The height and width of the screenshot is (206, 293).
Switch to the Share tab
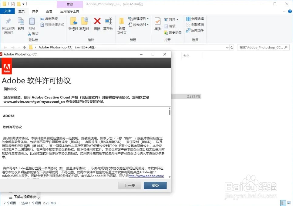(35, 11)
